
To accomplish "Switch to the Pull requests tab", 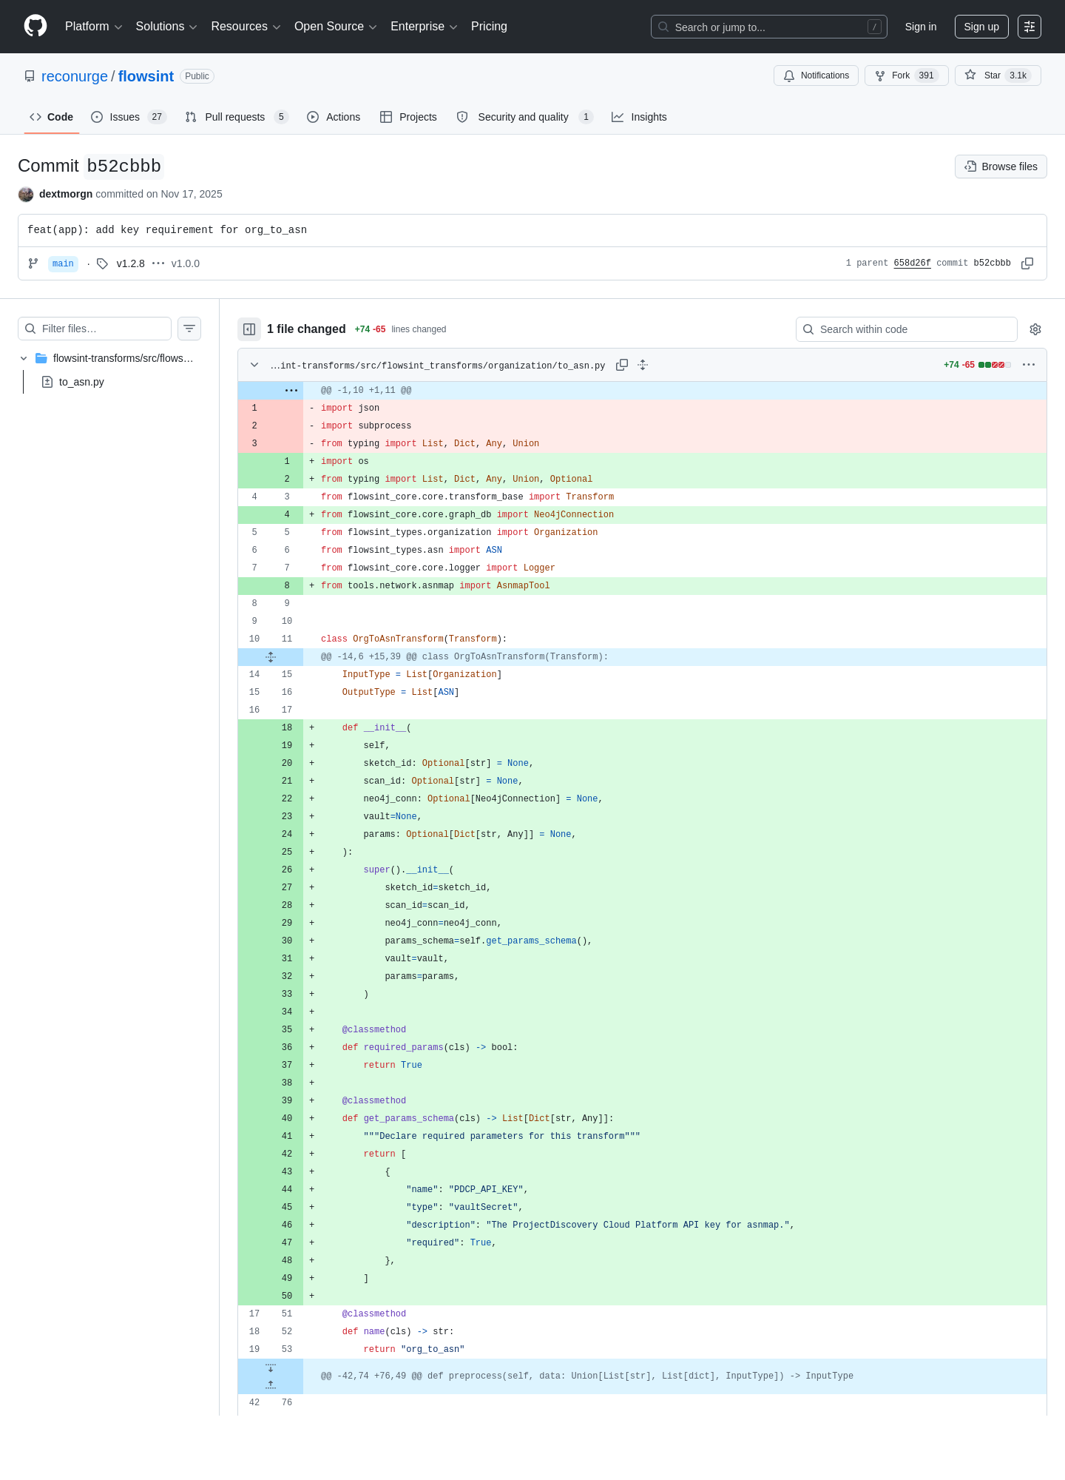I will (x=236, y=117).
